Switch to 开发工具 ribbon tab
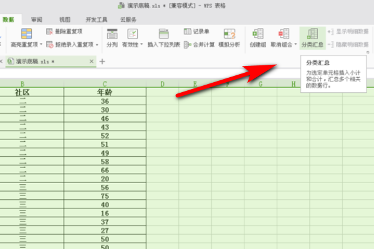The image size is (374, 249). pos(97,19)
